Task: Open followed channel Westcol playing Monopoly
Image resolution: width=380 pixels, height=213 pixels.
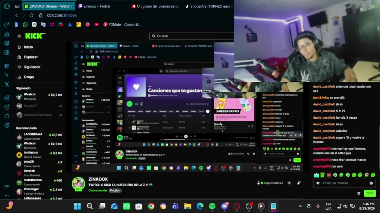Action: tap(39, 96)
